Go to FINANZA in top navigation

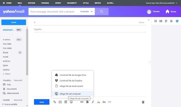point(45,3)
